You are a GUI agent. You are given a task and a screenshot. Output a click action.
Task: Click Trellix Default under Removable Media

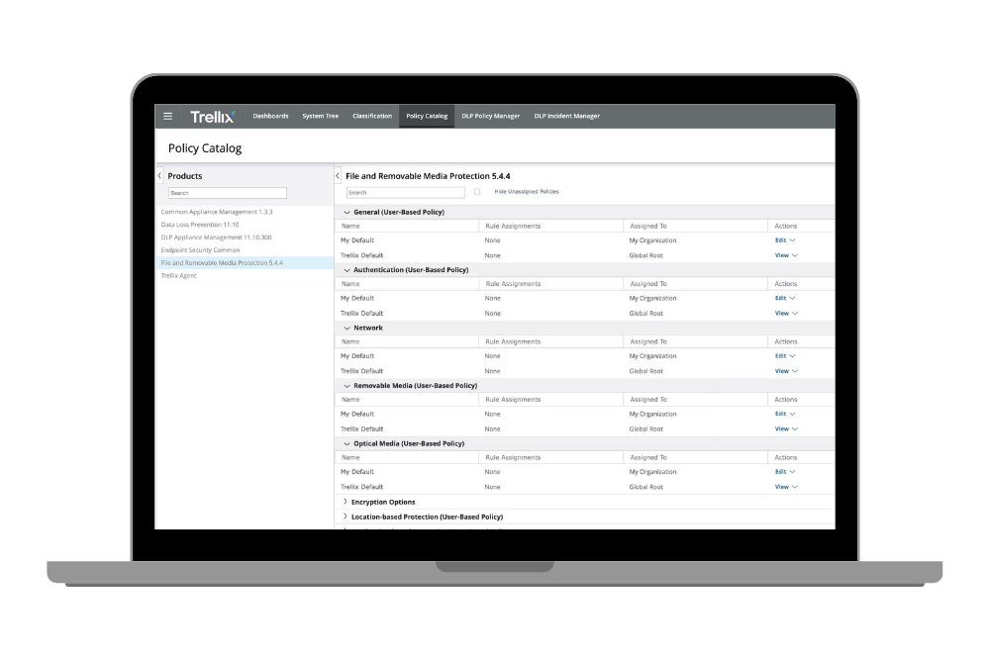[x=361, y=429]
